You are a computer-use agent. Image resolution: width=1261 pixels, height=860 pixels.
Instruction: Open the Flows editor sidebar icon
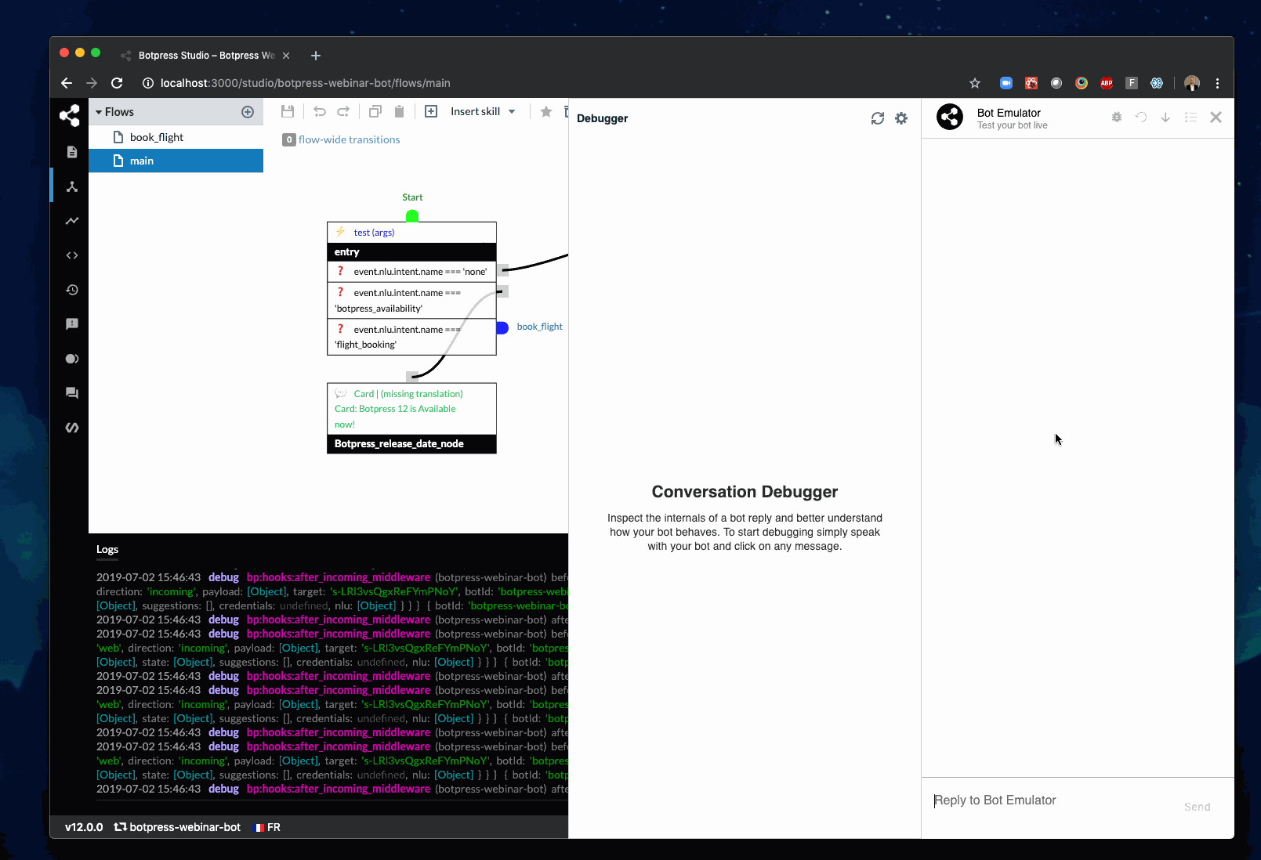(x=72, y=186)
